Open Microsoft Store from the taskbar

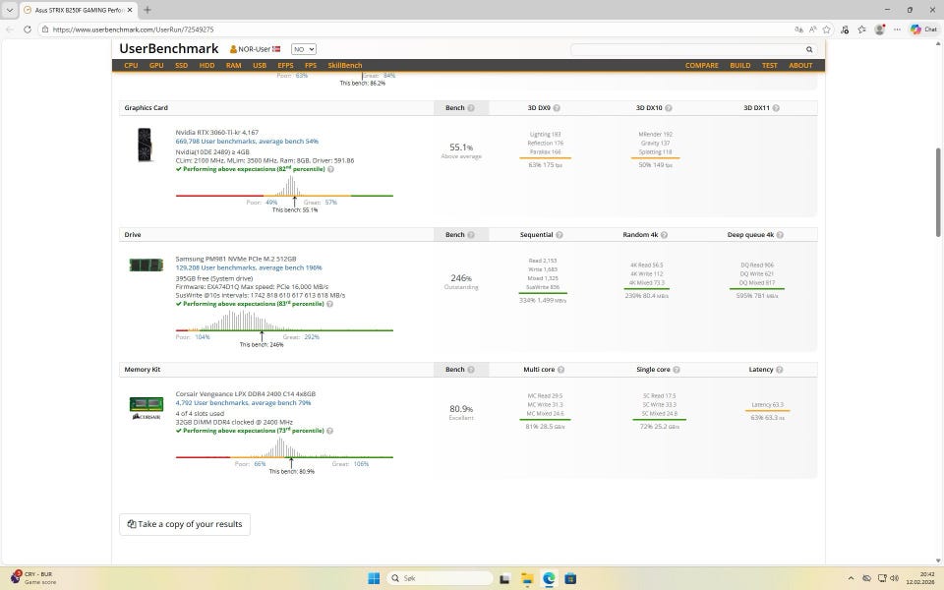pos(570,578)
